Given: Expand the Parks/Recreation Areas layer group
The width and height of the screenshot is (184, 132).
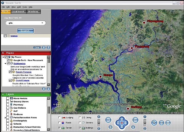Looking at the screenshot, I should pos(5,117).
